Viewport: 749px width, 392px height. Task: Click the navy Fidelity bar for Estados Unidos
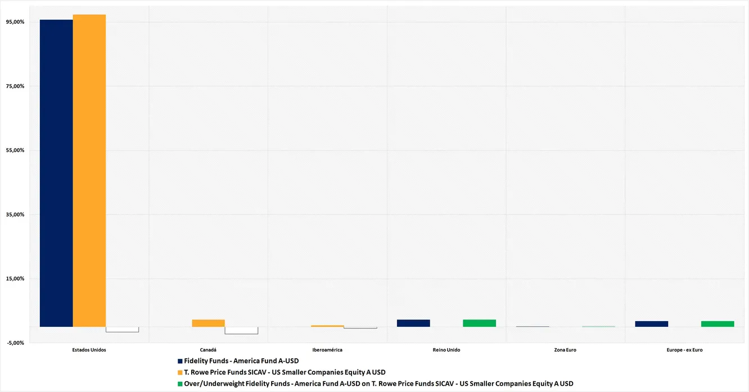pyautogui.click(x=56, y=173)
